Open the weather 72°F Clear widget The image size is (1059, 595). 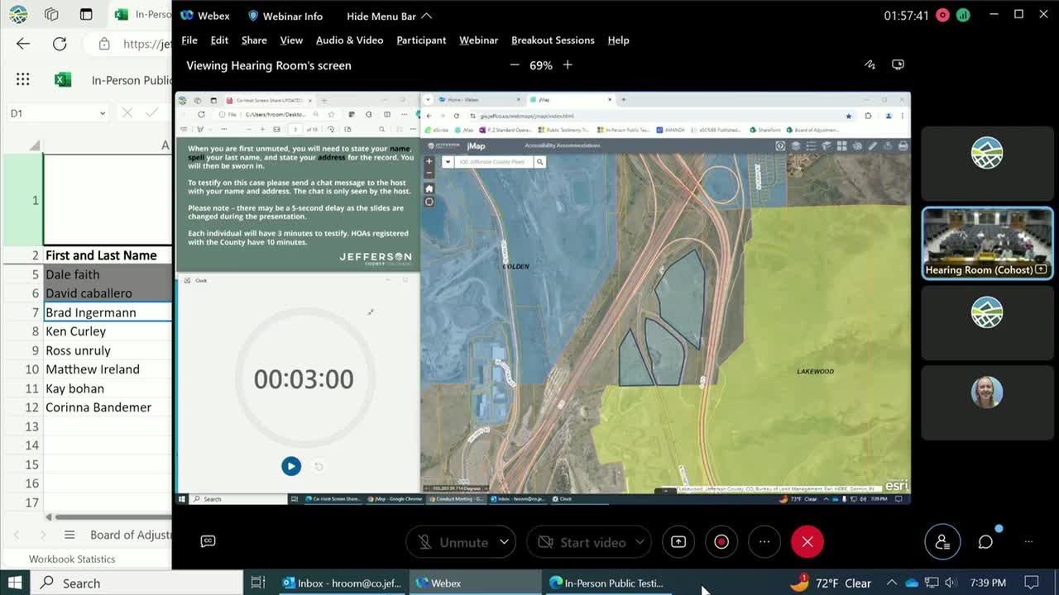click(x=831, y=583)
